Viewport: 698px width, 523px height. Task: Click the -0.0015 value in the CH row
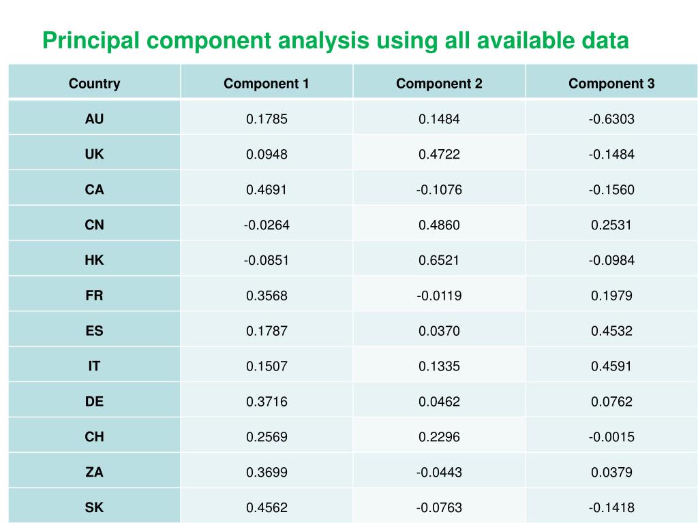[x=611, y=437]
